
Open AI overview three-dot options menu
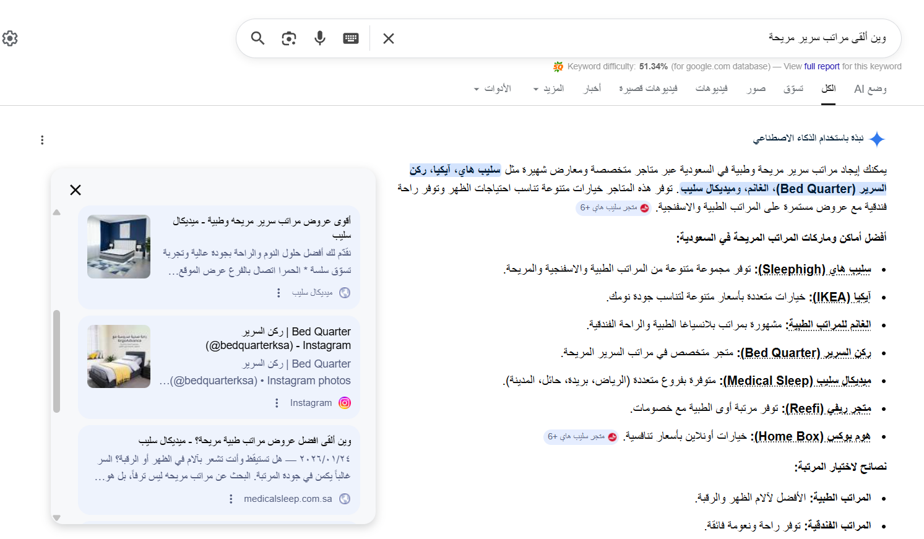42,140
